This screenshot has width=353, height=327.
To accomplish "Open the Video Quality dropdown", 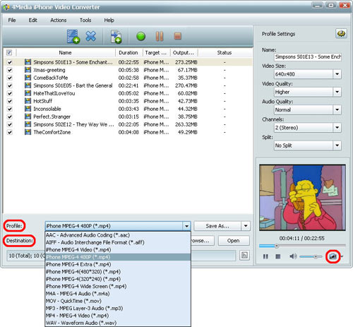I will pos(337,92).
